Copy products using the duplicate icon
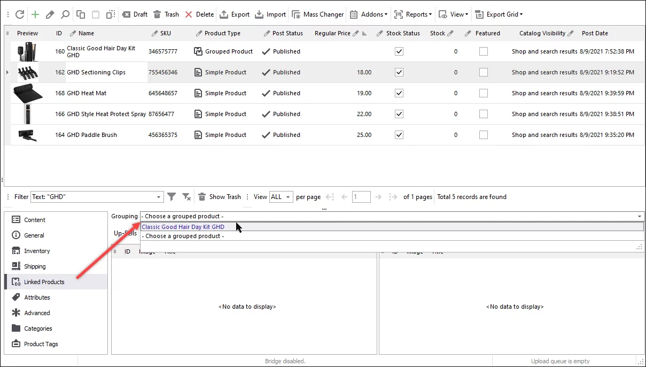The height and width of the screenshot is (367, 646). (80, 14)
